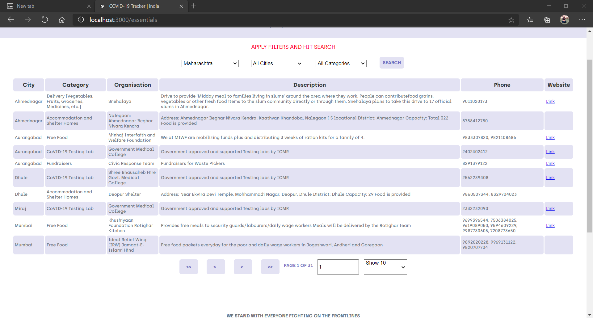The height and width of the screenshot is (318, 593).
Task: Click the Website column header
Action: [x=559, y=85]
